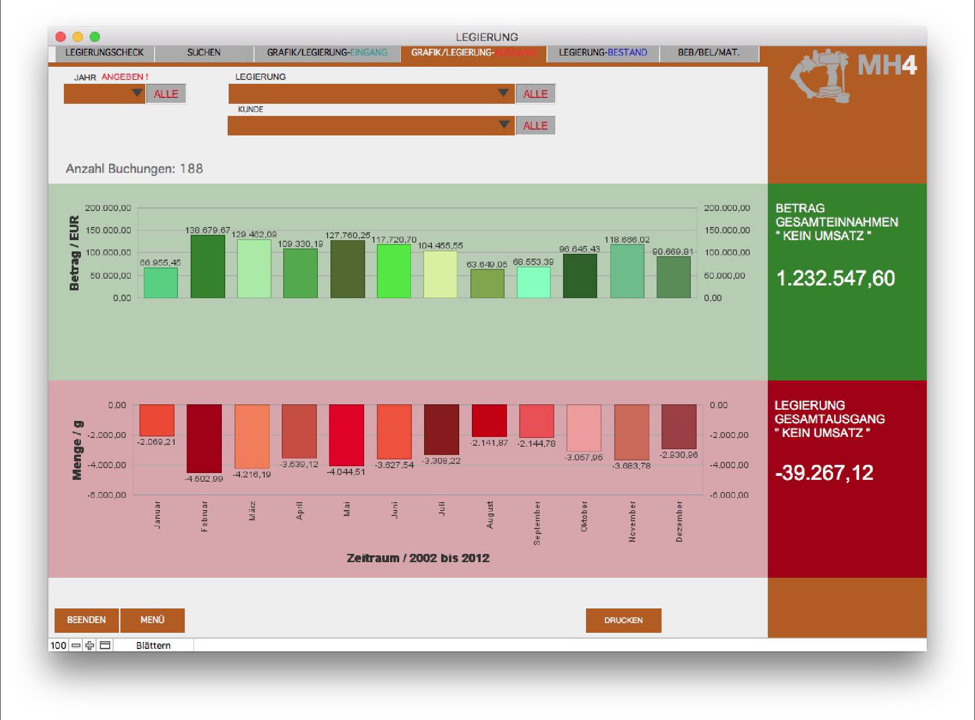Image resolution: width=975 pixels, height=720 pixels.
Task: Click the 100 zoom level indicator
Action: (58, 645)
